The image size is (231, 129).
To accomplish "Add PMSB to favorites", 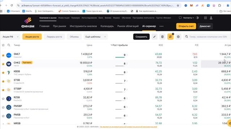I will coord(3,116).
